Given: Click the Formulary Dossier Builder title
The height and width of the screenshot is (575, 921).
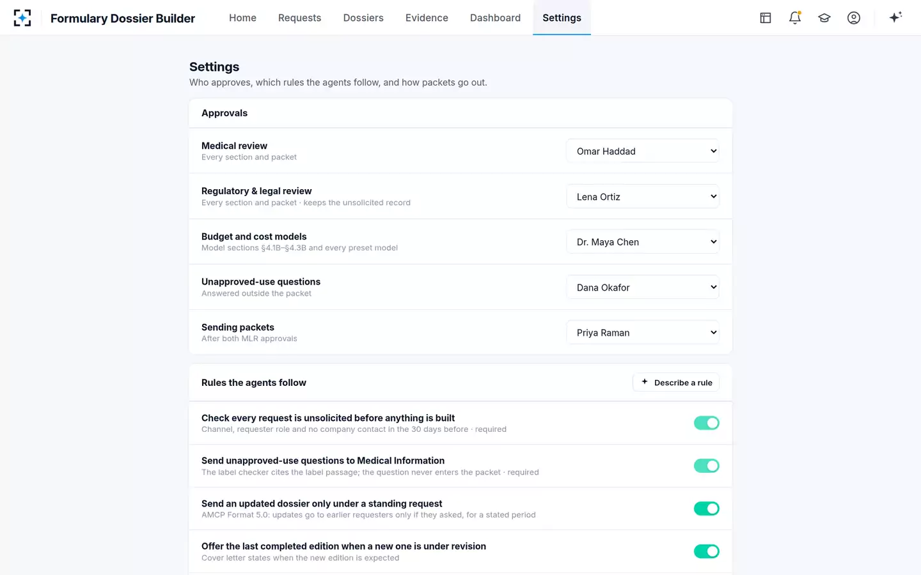Looking at the screenshot, I should tap(123, 19).
